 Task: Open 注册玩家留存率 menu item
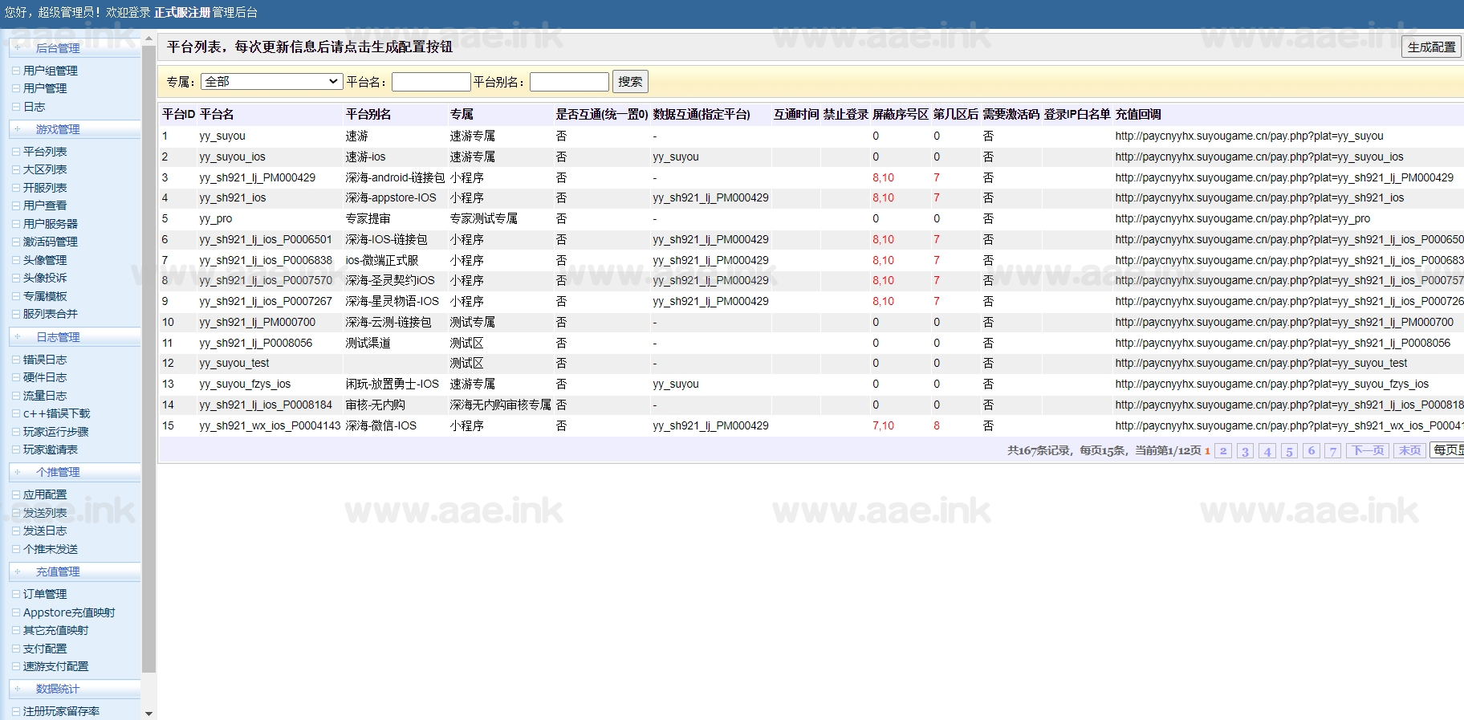pyautogui.click(x=61, y=711)
